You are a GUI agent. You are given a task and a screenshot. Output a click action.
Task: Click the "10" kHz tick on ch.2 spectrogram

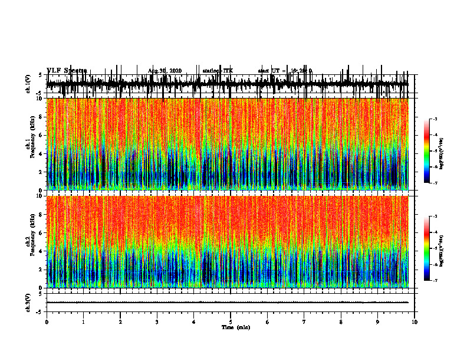click(41, 196)
